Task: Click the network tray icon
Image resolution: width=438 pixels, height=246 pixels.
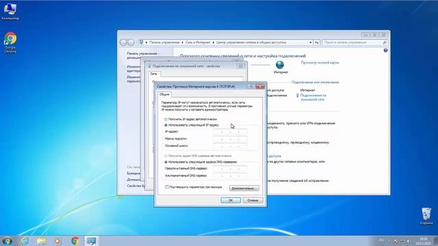Action: coord(402,241)
